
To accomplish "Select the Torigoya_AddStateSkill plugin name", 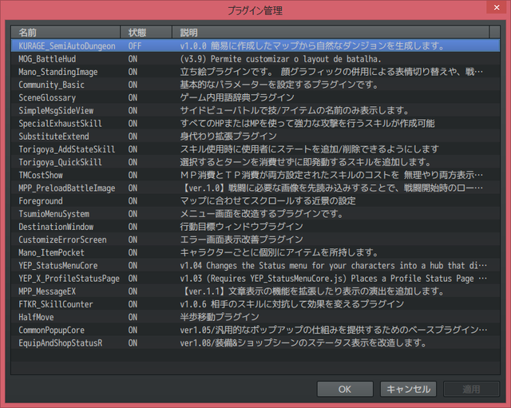I will click(x=67, y=149).
